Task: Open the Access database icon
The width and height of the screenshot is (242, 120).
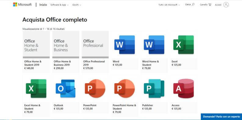Action: [183, 88]
